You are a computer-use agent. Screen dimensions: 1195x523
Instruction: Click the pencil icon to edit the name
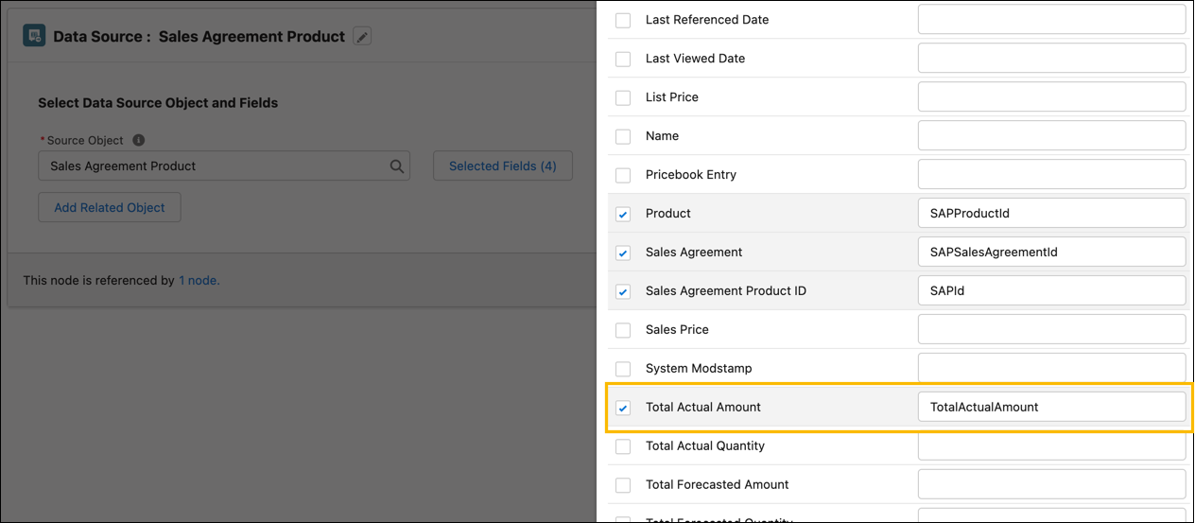coord(363,36)
